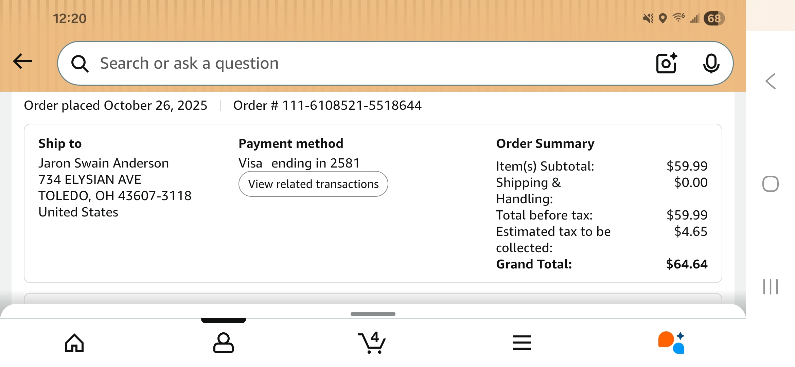Viewport: 795px width, 367px height.
Task: Start voice search with microphone
Action: coord(711,63)
